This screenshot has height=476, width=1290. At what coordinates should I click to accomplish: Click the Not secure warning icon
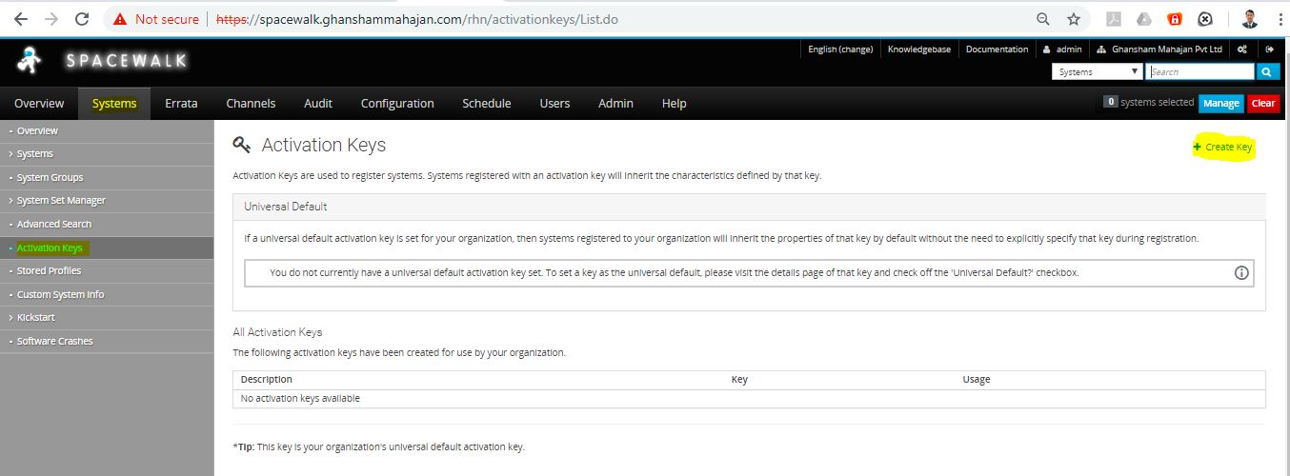120,19
